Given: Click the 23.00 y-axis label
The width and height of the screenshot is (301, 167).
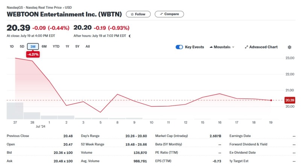Looking at the screenshot, I should 290,58.
